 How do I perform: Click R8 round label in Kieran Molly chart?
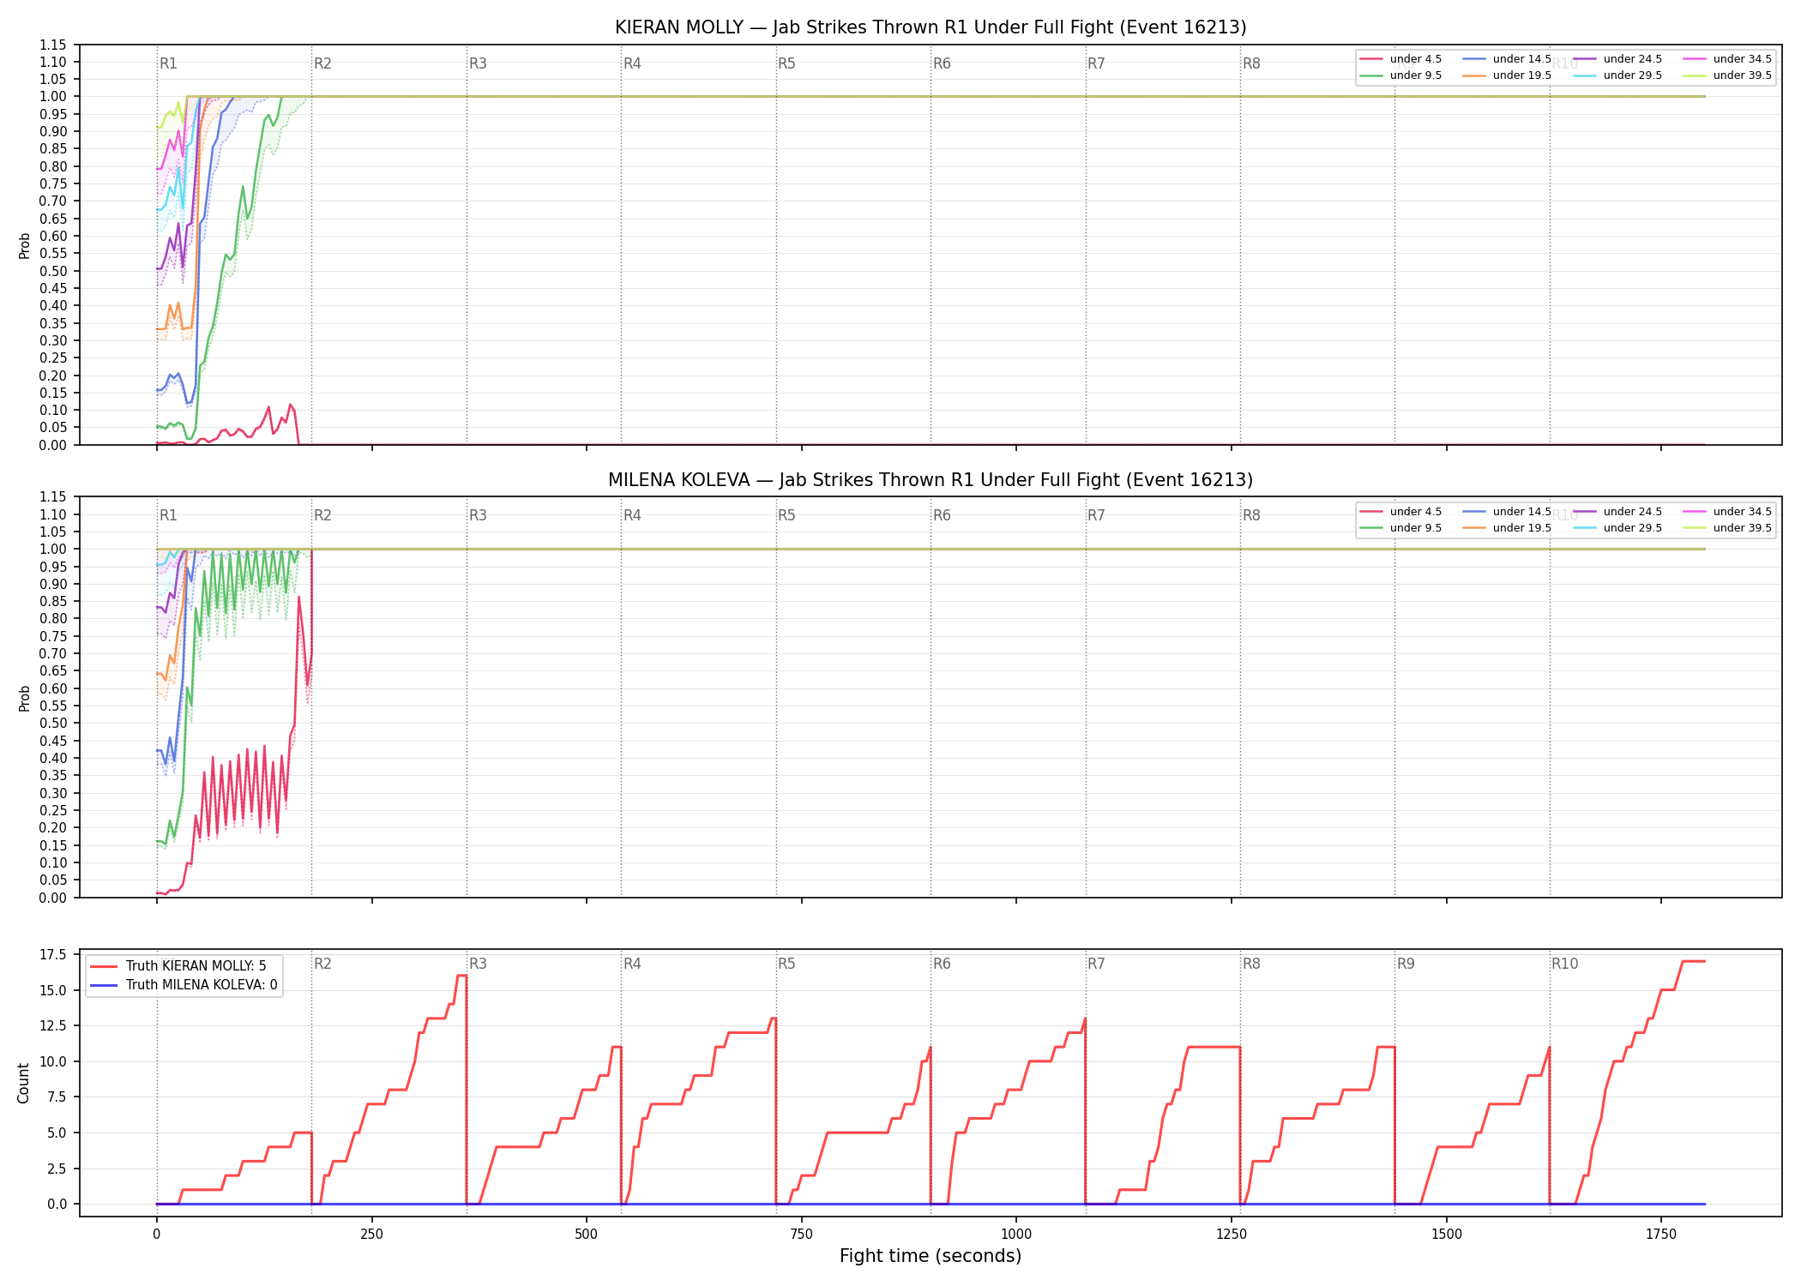[1251, 63]
